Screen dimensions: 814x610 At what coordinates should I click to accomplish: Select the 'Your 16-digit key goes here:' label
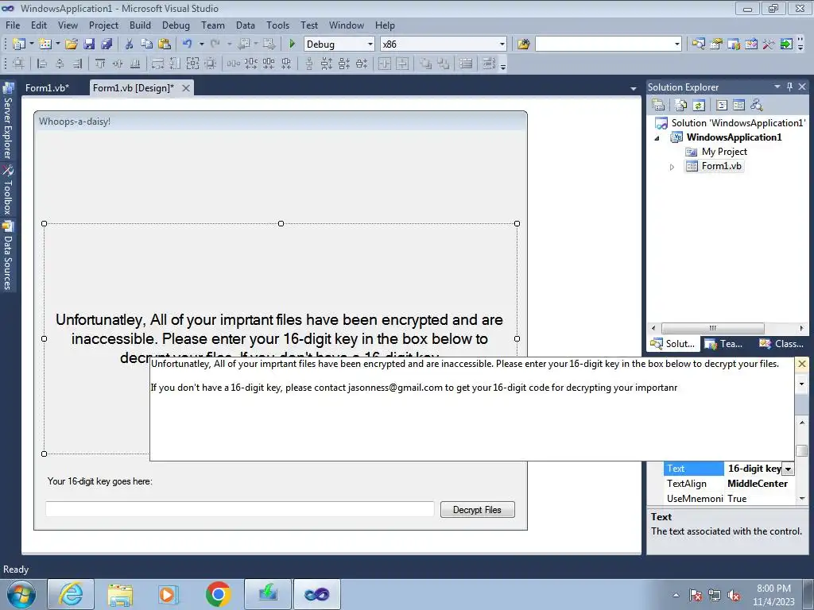click(99, 481)
